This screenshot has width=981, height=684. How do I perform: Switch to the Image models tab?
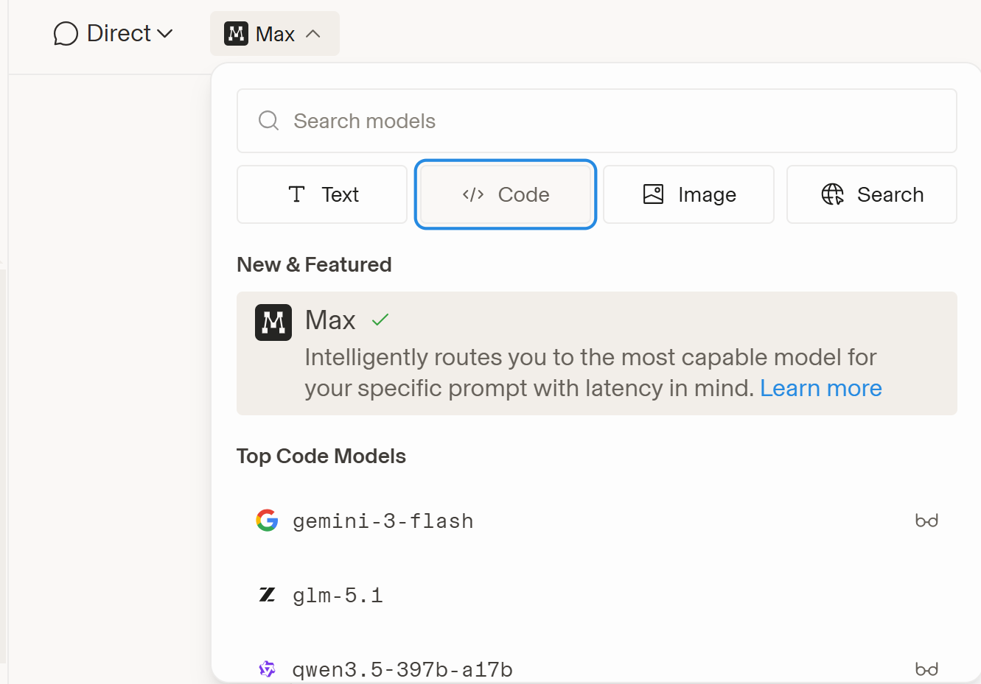[x=688, y=194]
